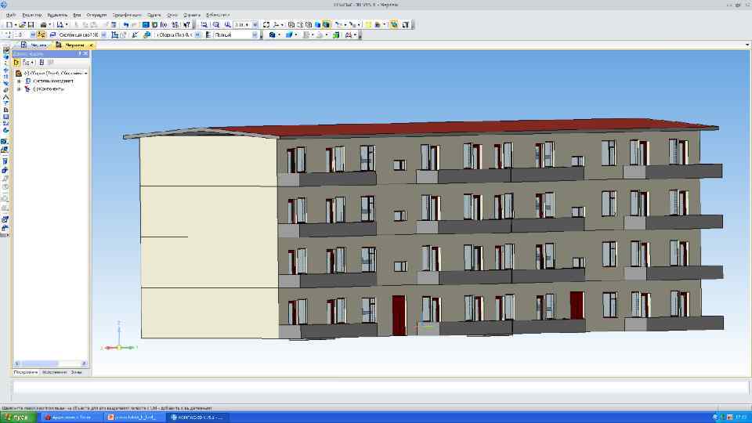This screenshot has width=752, height=423.
Task: Open the zoom scale dropdown
Action: tap(255, 24)
